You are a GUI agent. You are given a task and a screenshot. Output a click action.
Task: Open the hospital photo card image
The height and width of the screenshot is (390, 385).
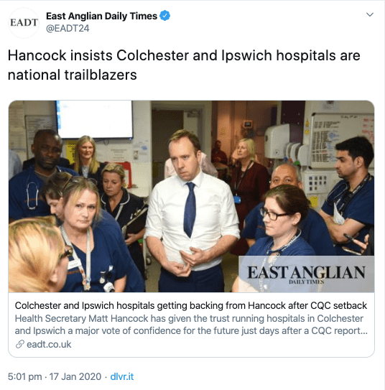click(x=191, y=196)
